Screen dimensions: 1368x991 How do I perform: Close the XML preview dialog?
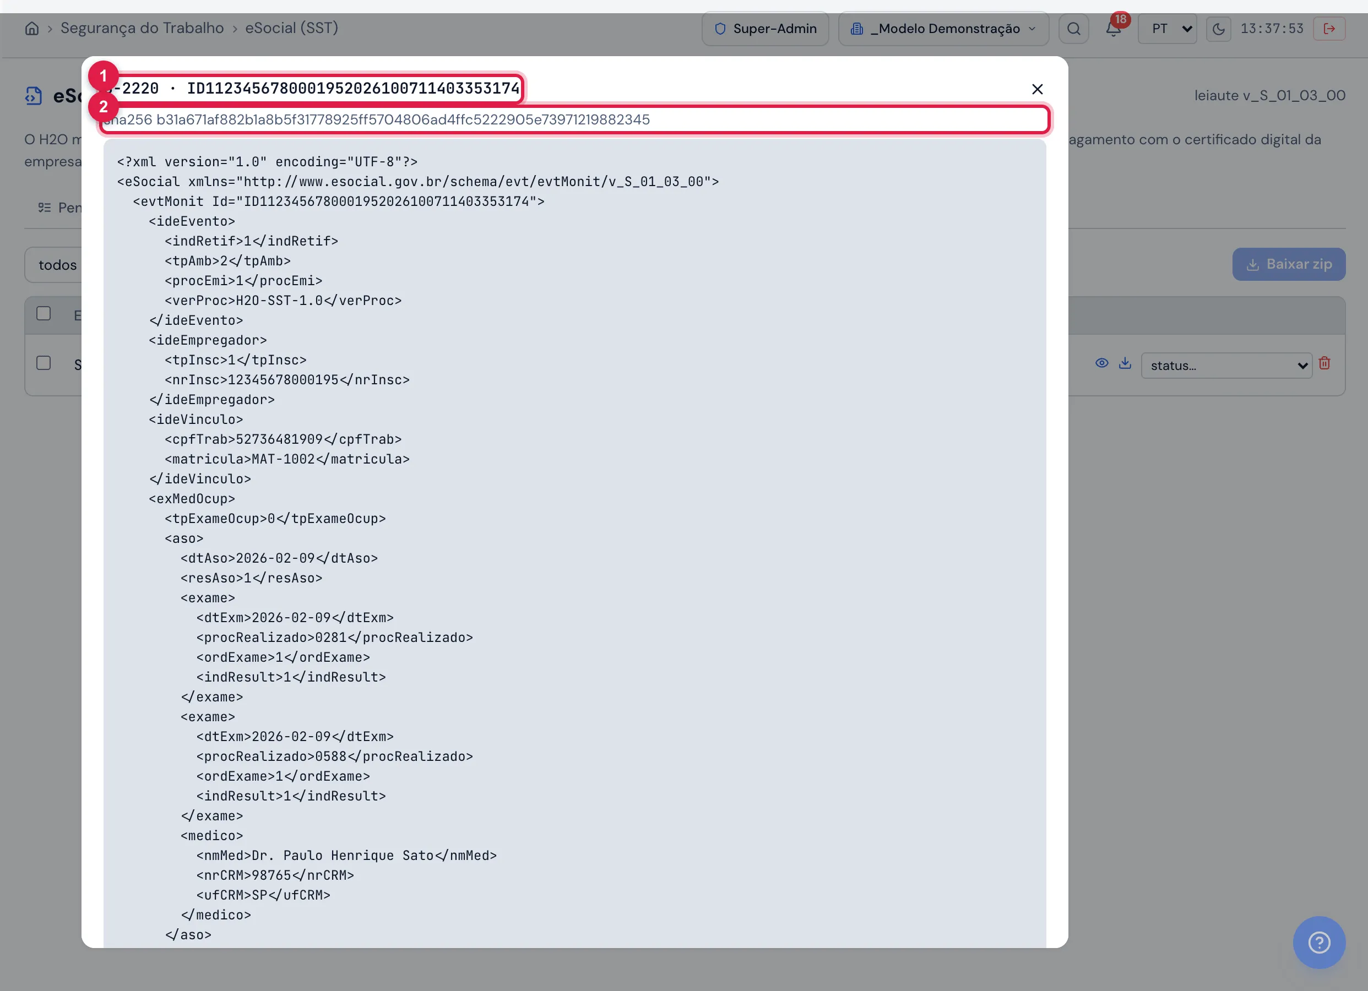[x=1037, y=89]
